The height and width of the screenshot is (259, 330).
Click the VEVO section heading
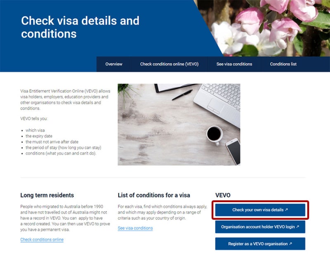tap(223, 195)
